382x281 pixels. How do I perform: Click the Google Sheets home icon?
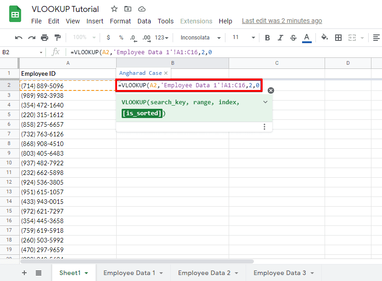15,14
